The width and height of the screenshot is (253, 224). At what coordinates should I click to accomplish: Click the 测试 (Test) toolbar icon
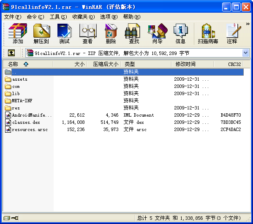click(64, 33)
